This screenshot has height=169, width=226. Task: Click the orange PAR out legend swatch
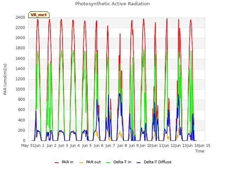click(x=81, y=163)
